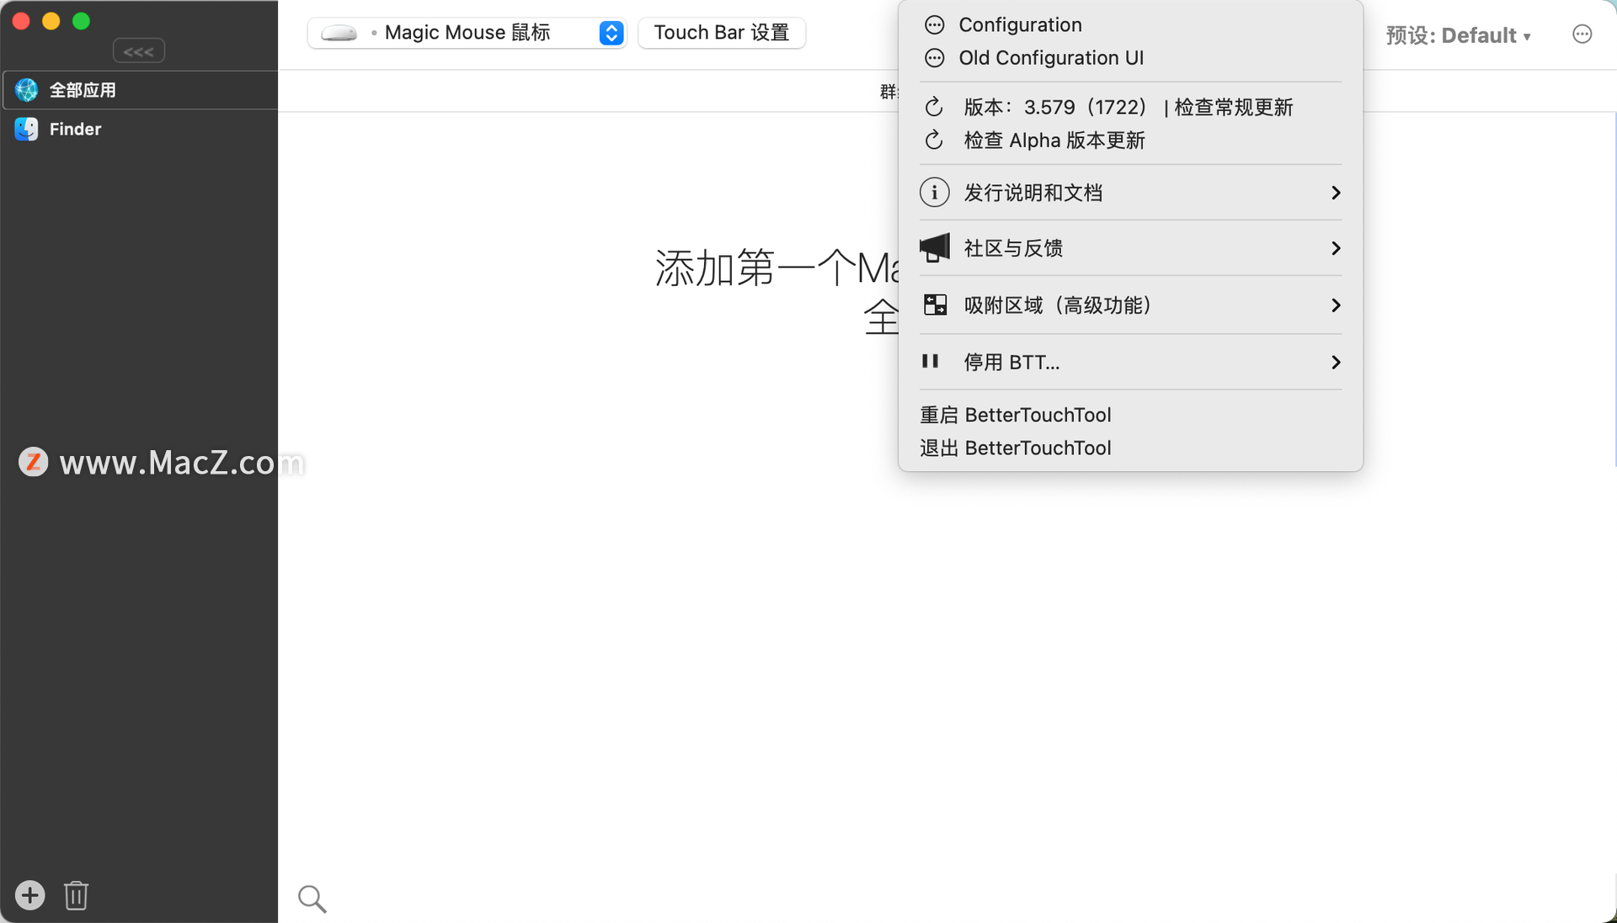The image size is (1617, 923).
Task: Click refresh icon next to Alpha update
Action: point(934,140)
